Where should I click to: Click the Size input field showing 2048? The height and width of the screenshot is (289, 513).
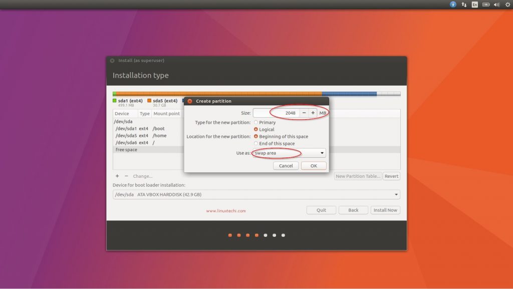click(276, 113)
